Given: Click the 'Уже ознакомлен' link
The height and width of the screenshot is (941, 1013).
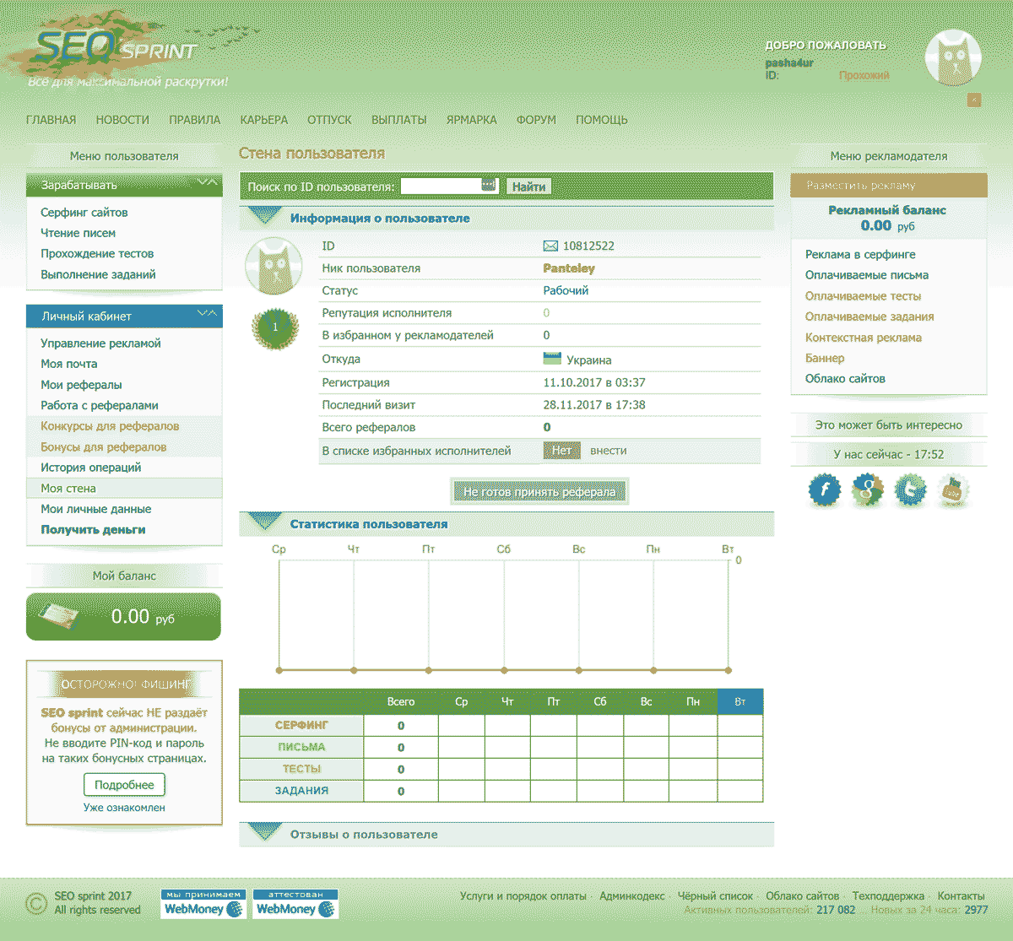Looking at the screenshot, I should 124,808.
